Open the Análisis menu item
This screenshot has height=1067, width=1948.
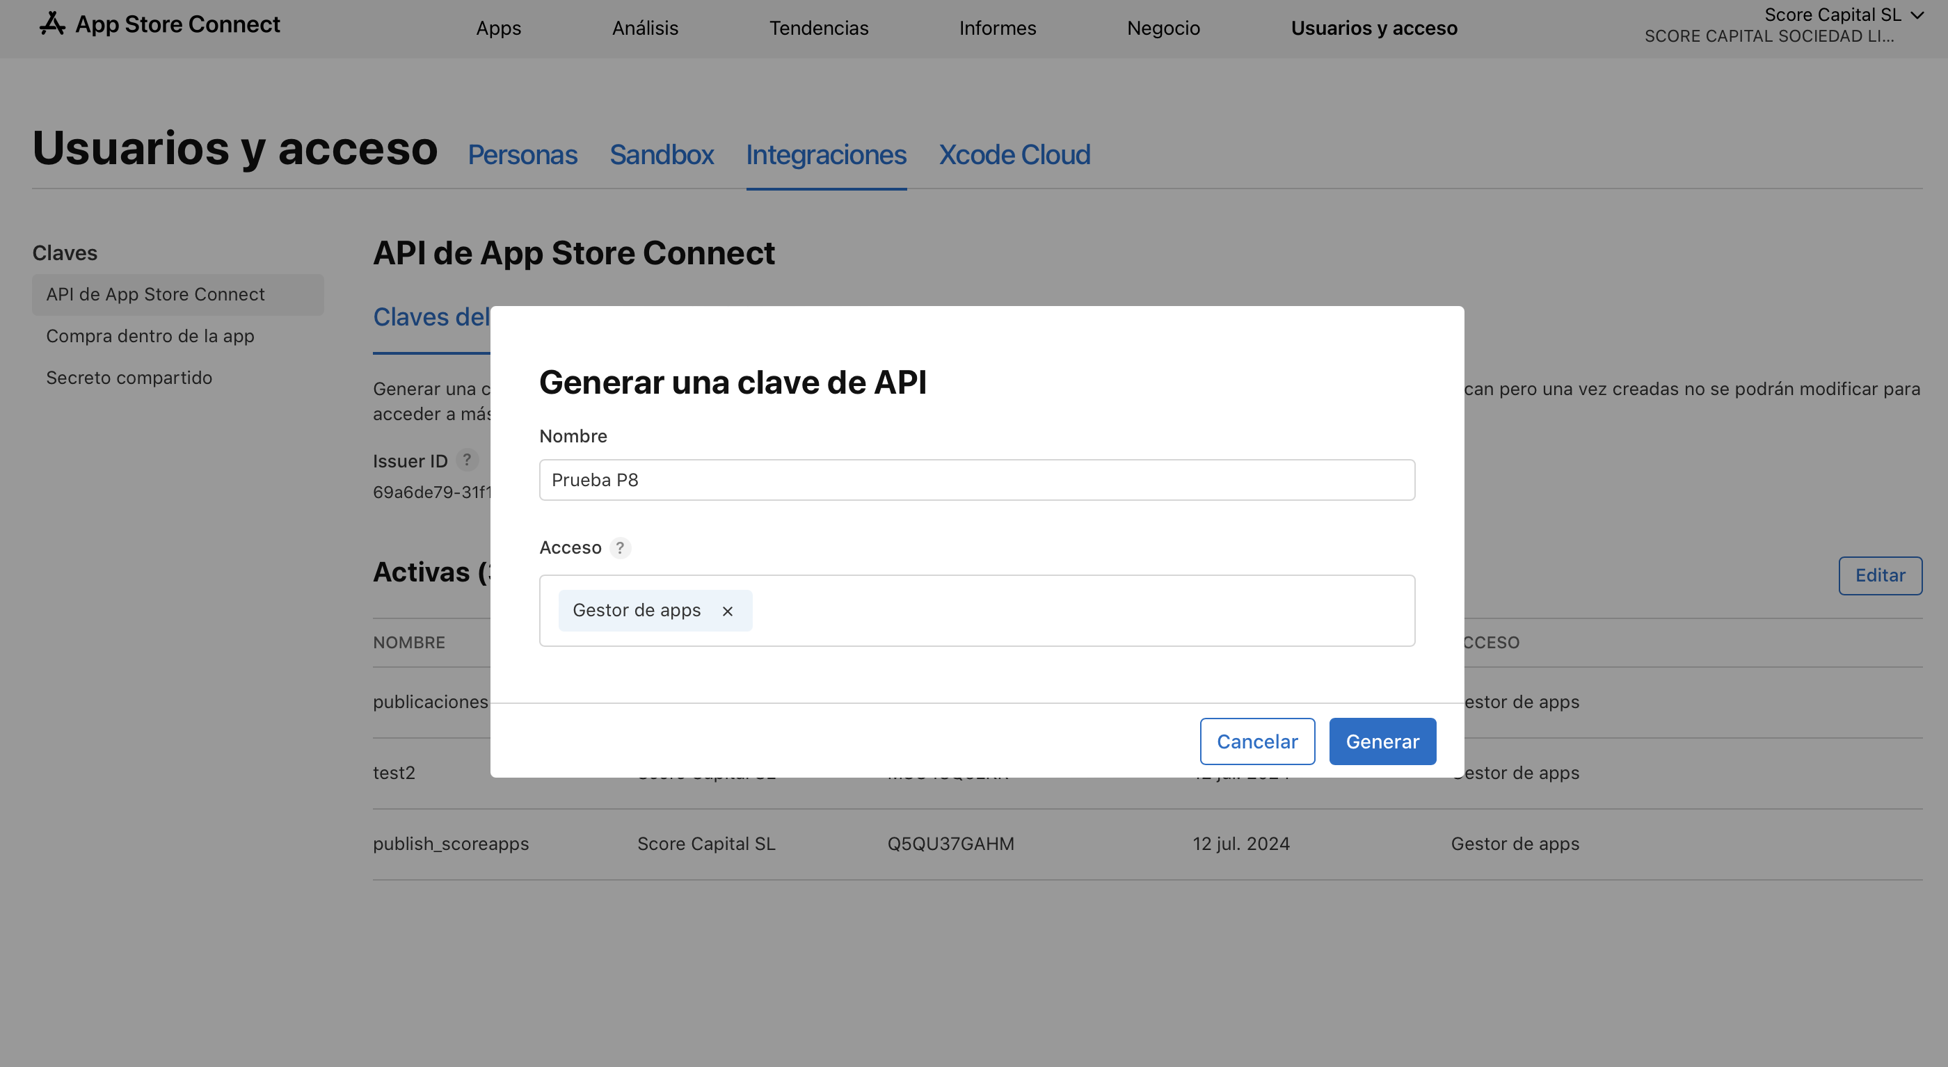(645, 28)
